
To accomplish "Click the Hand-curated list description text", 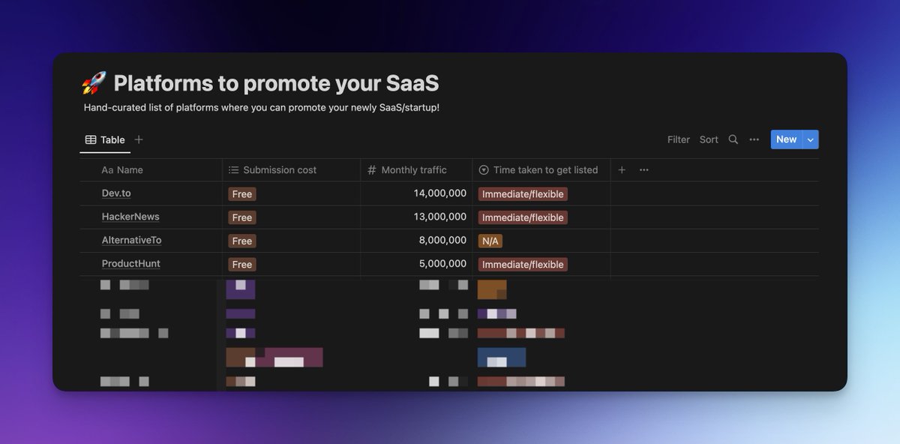I will [x=262, y=108].
